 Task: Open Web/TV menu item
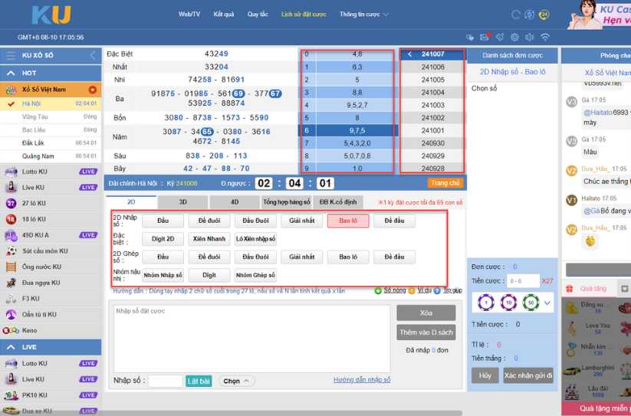(x=189, y=14)
